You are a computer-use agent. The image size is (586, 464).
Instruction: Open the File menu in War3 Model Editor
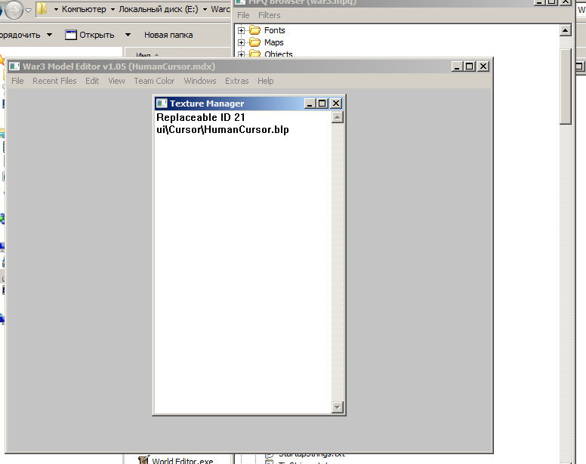(17, 81)
